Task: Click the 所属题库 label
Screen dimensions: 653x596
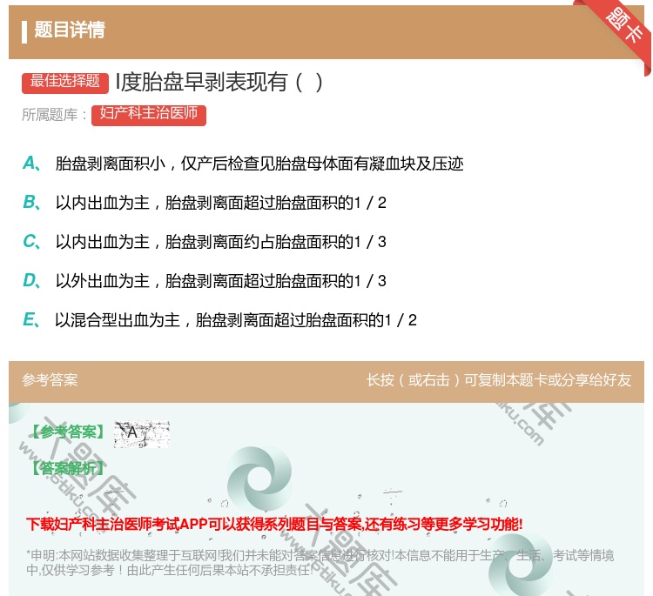Action: 54,115
